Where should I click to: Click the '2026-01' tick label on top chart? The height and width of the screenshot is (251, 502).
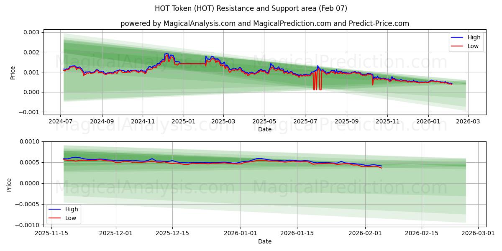(x=429, y=121)
